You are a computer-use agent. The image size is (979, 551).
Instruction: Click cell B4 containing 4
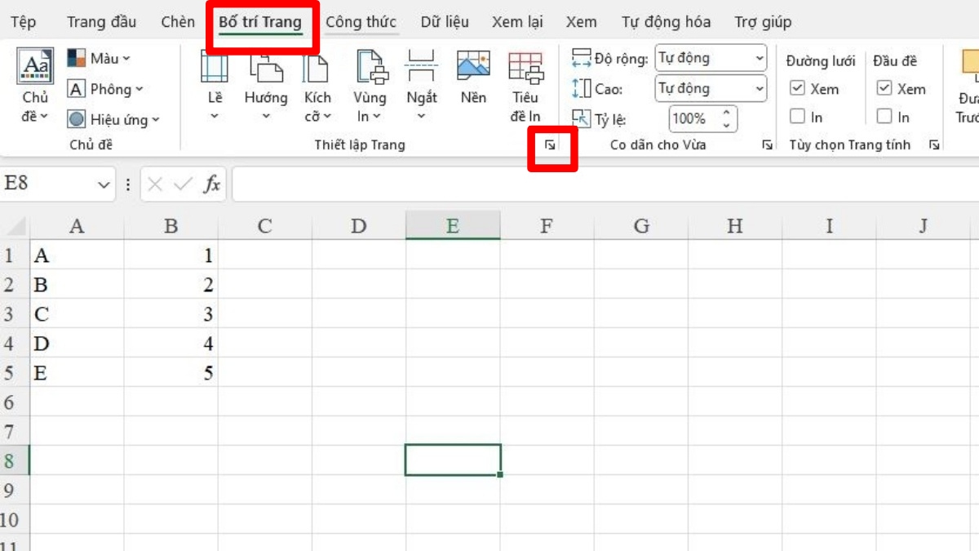point(171,343)
